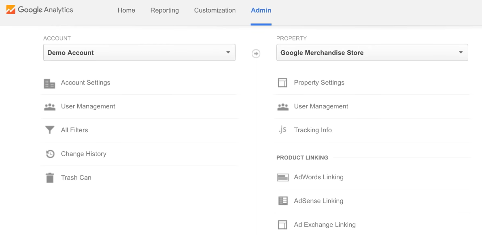Click the Account Settings building icon
The image size is (482, 235).
pyautogui.click(x=49, y=84)
